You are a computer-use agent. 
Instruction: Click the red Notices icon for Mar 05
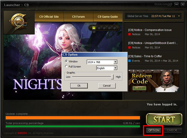tap(129, 48)
